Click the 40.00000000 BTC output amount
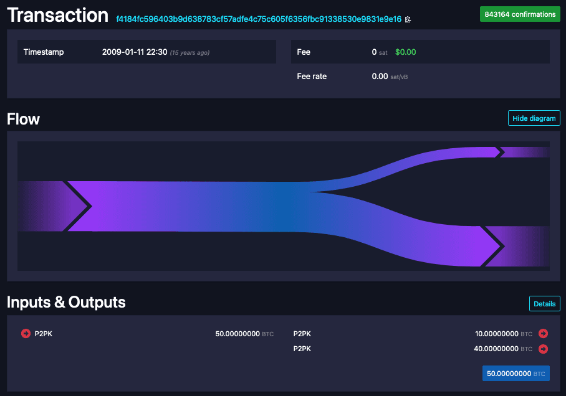 (503, 349)
